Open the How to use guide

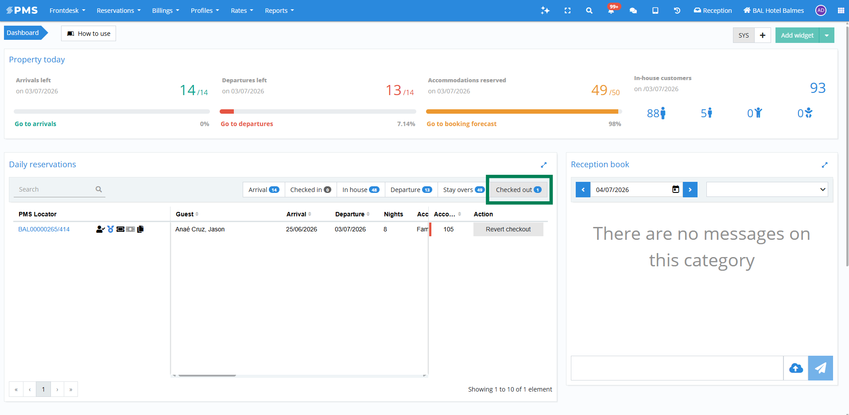[x=89, y=34]
